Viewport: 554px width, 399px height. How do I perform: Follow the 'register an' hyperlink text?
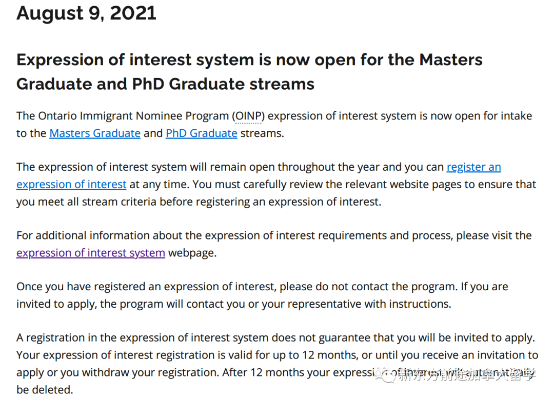tap(473, 167)
